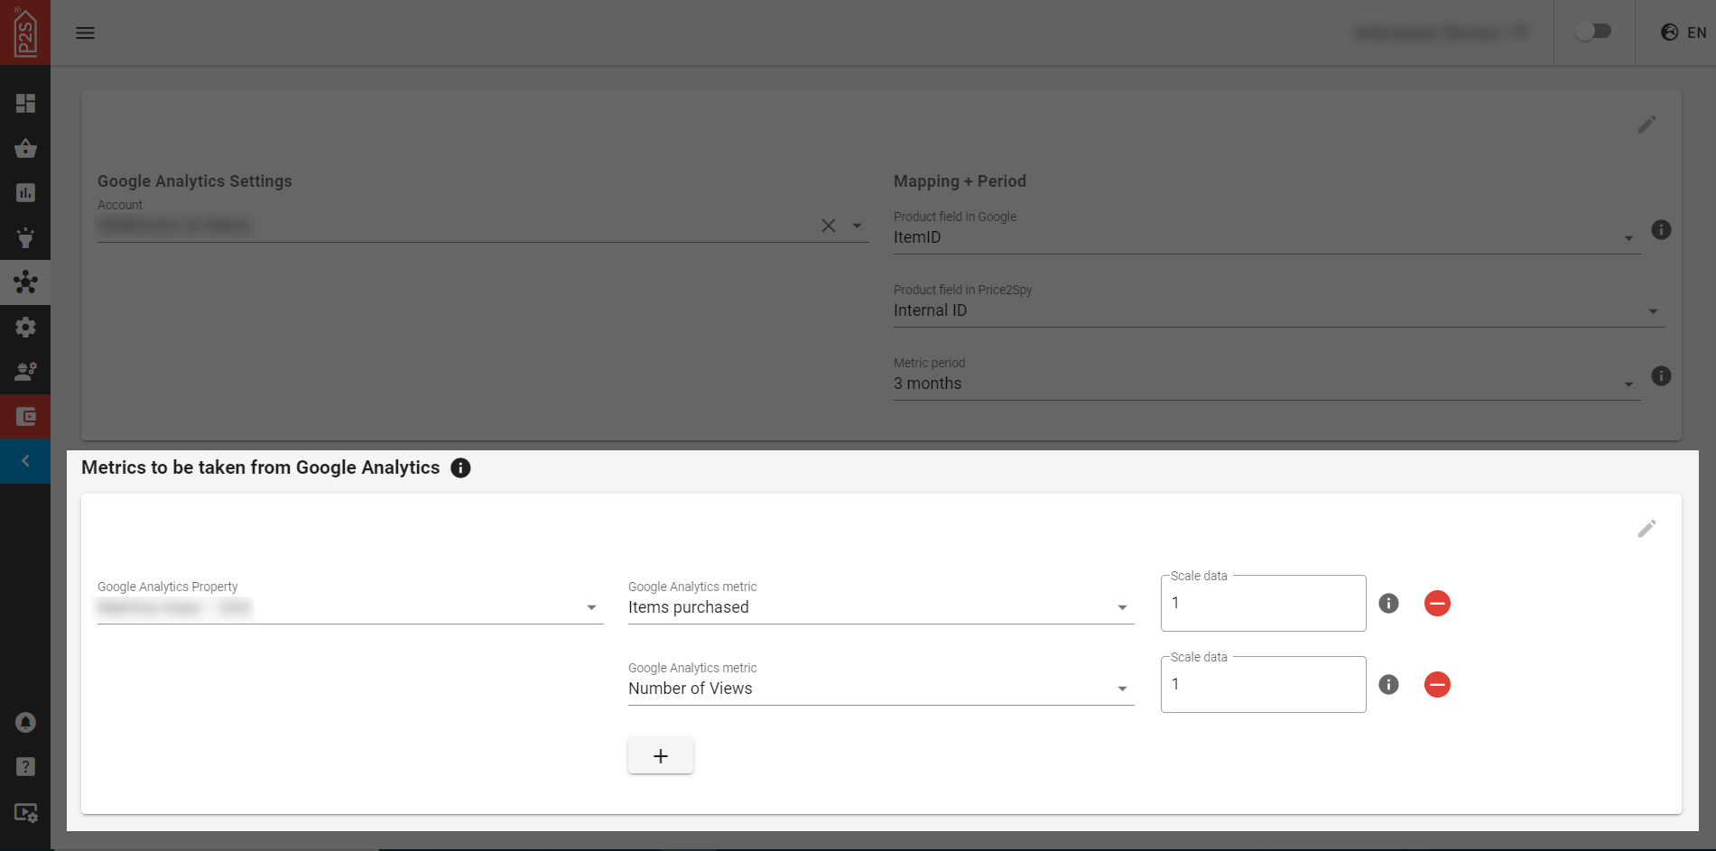Open the repricing lightbulb sidebar icon
Image resolution: width=1716 pixels, height=851 pixels.
(x=25, y=237)
